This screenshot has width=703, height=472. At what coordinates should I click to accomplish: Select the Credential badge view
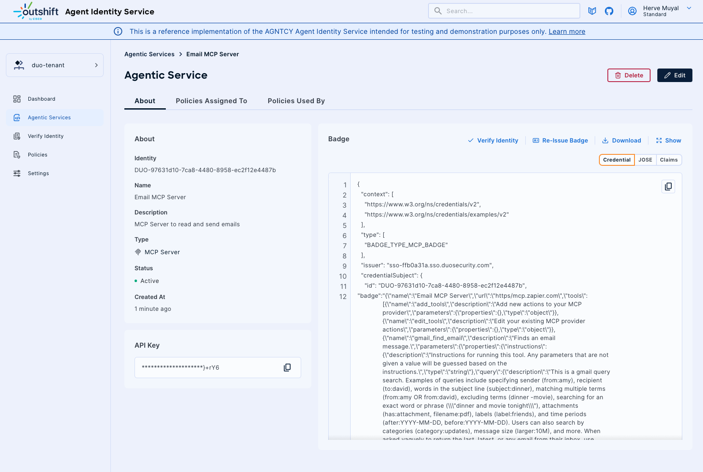pyautogui.click(x=616, y=160)
